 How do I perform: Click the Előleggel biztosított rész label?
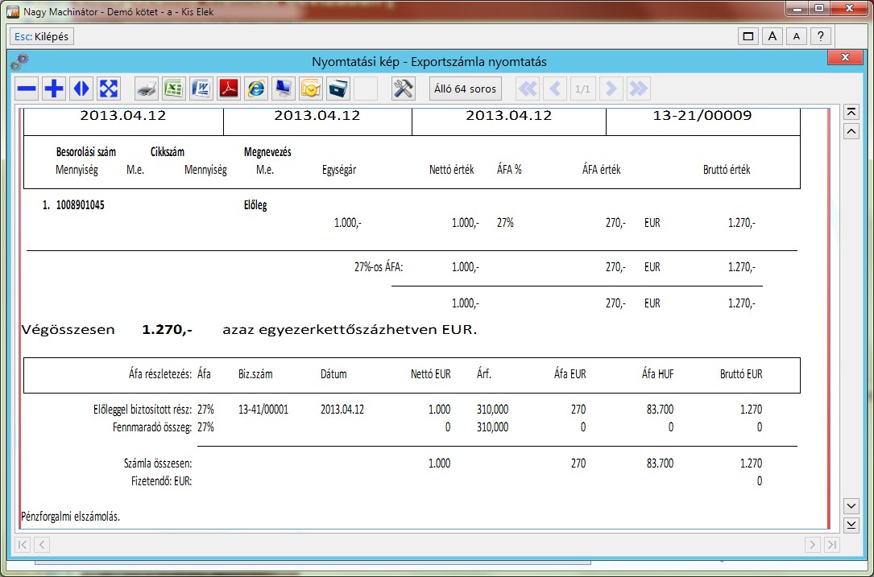(x=143, y=410)
